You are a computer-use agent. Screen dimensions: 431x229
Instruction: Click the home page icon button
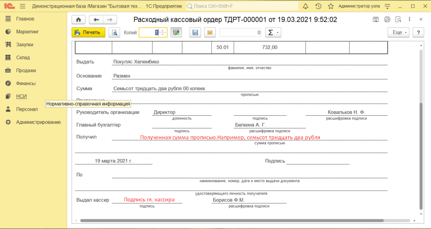pyautogui.click(x=78, y=20)
